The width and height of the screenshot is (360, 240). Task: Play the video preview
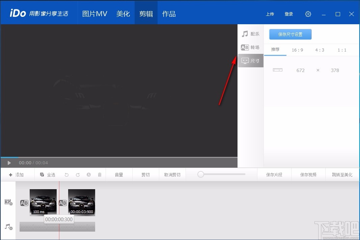coord(9,163)
